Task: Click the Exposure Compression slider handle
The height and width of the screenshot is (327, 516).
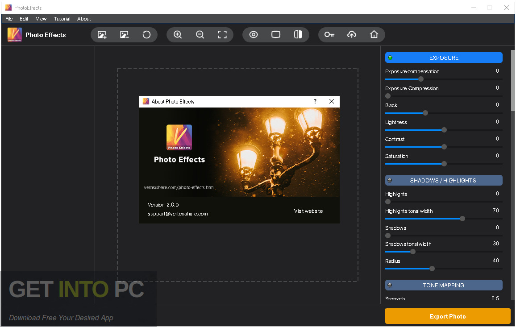Action: (388, 96)
